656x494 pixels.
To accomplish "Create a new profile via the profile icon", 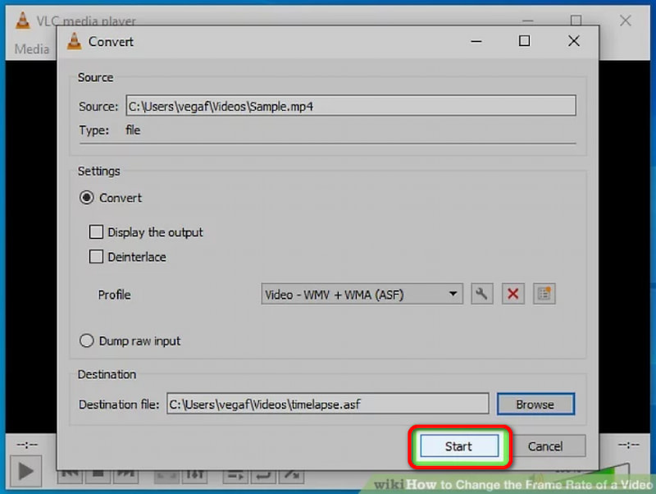I will click(x=544, y=294).
